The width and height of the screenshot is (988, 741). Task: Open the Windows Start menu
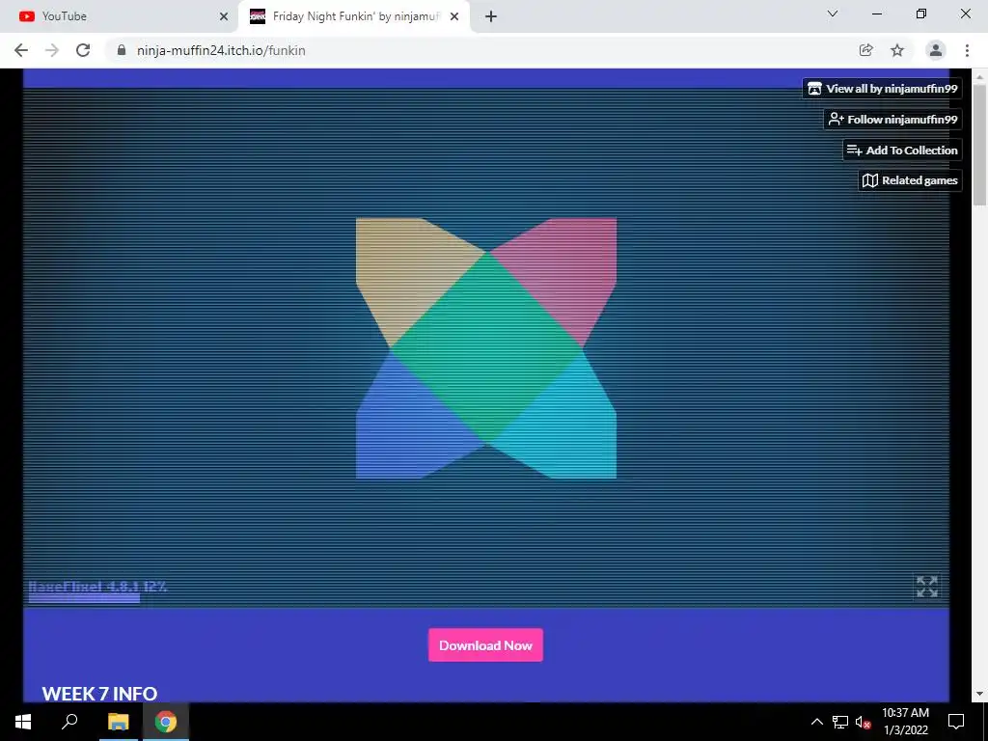point(23,722)
